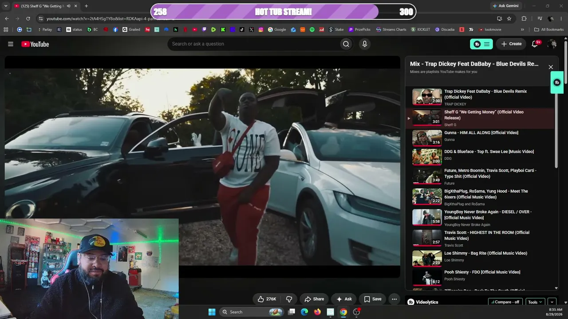Image resolution: width=568 pixels, height=319 pixels.
Task: Open Chrome extensions puzzle menu
Action: [x=524, y=19]
